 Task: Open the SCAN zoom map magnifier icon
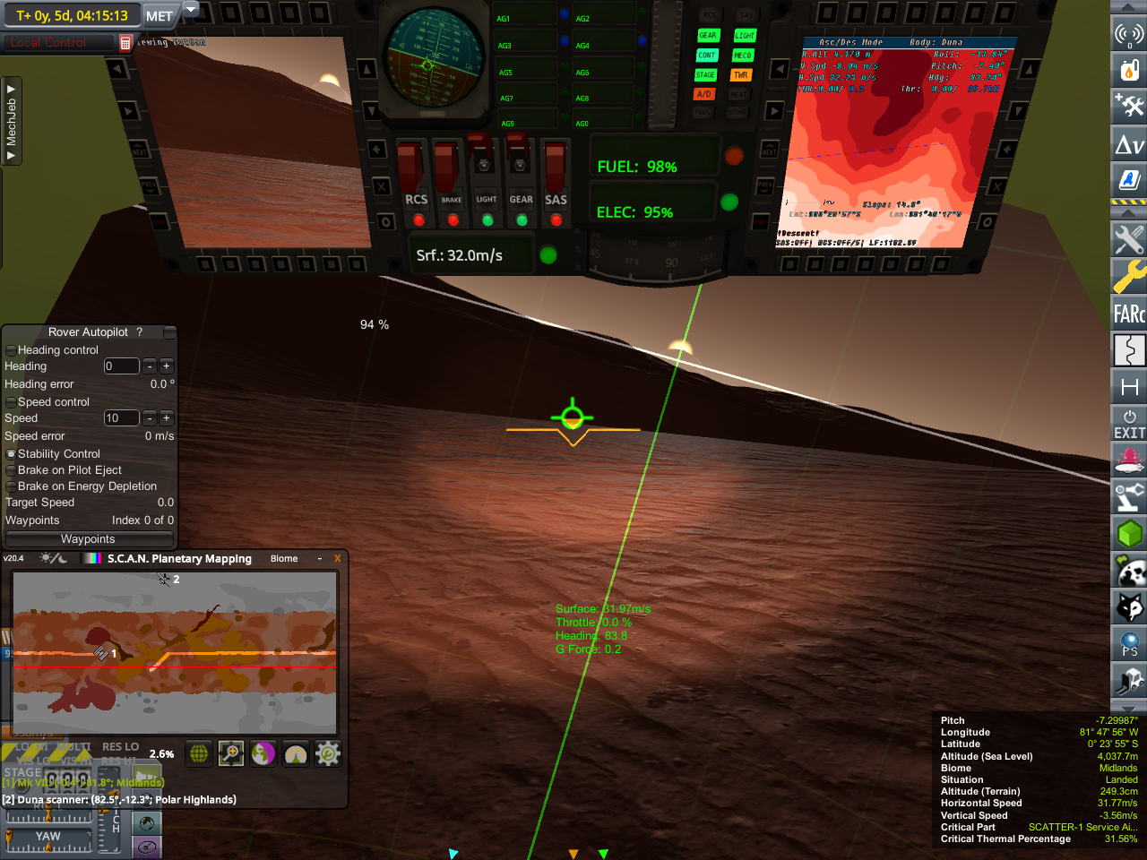point(231,754)
